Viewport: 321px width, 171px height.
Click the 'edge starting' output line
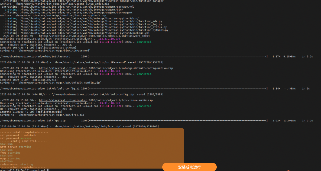tap(10, 159)
